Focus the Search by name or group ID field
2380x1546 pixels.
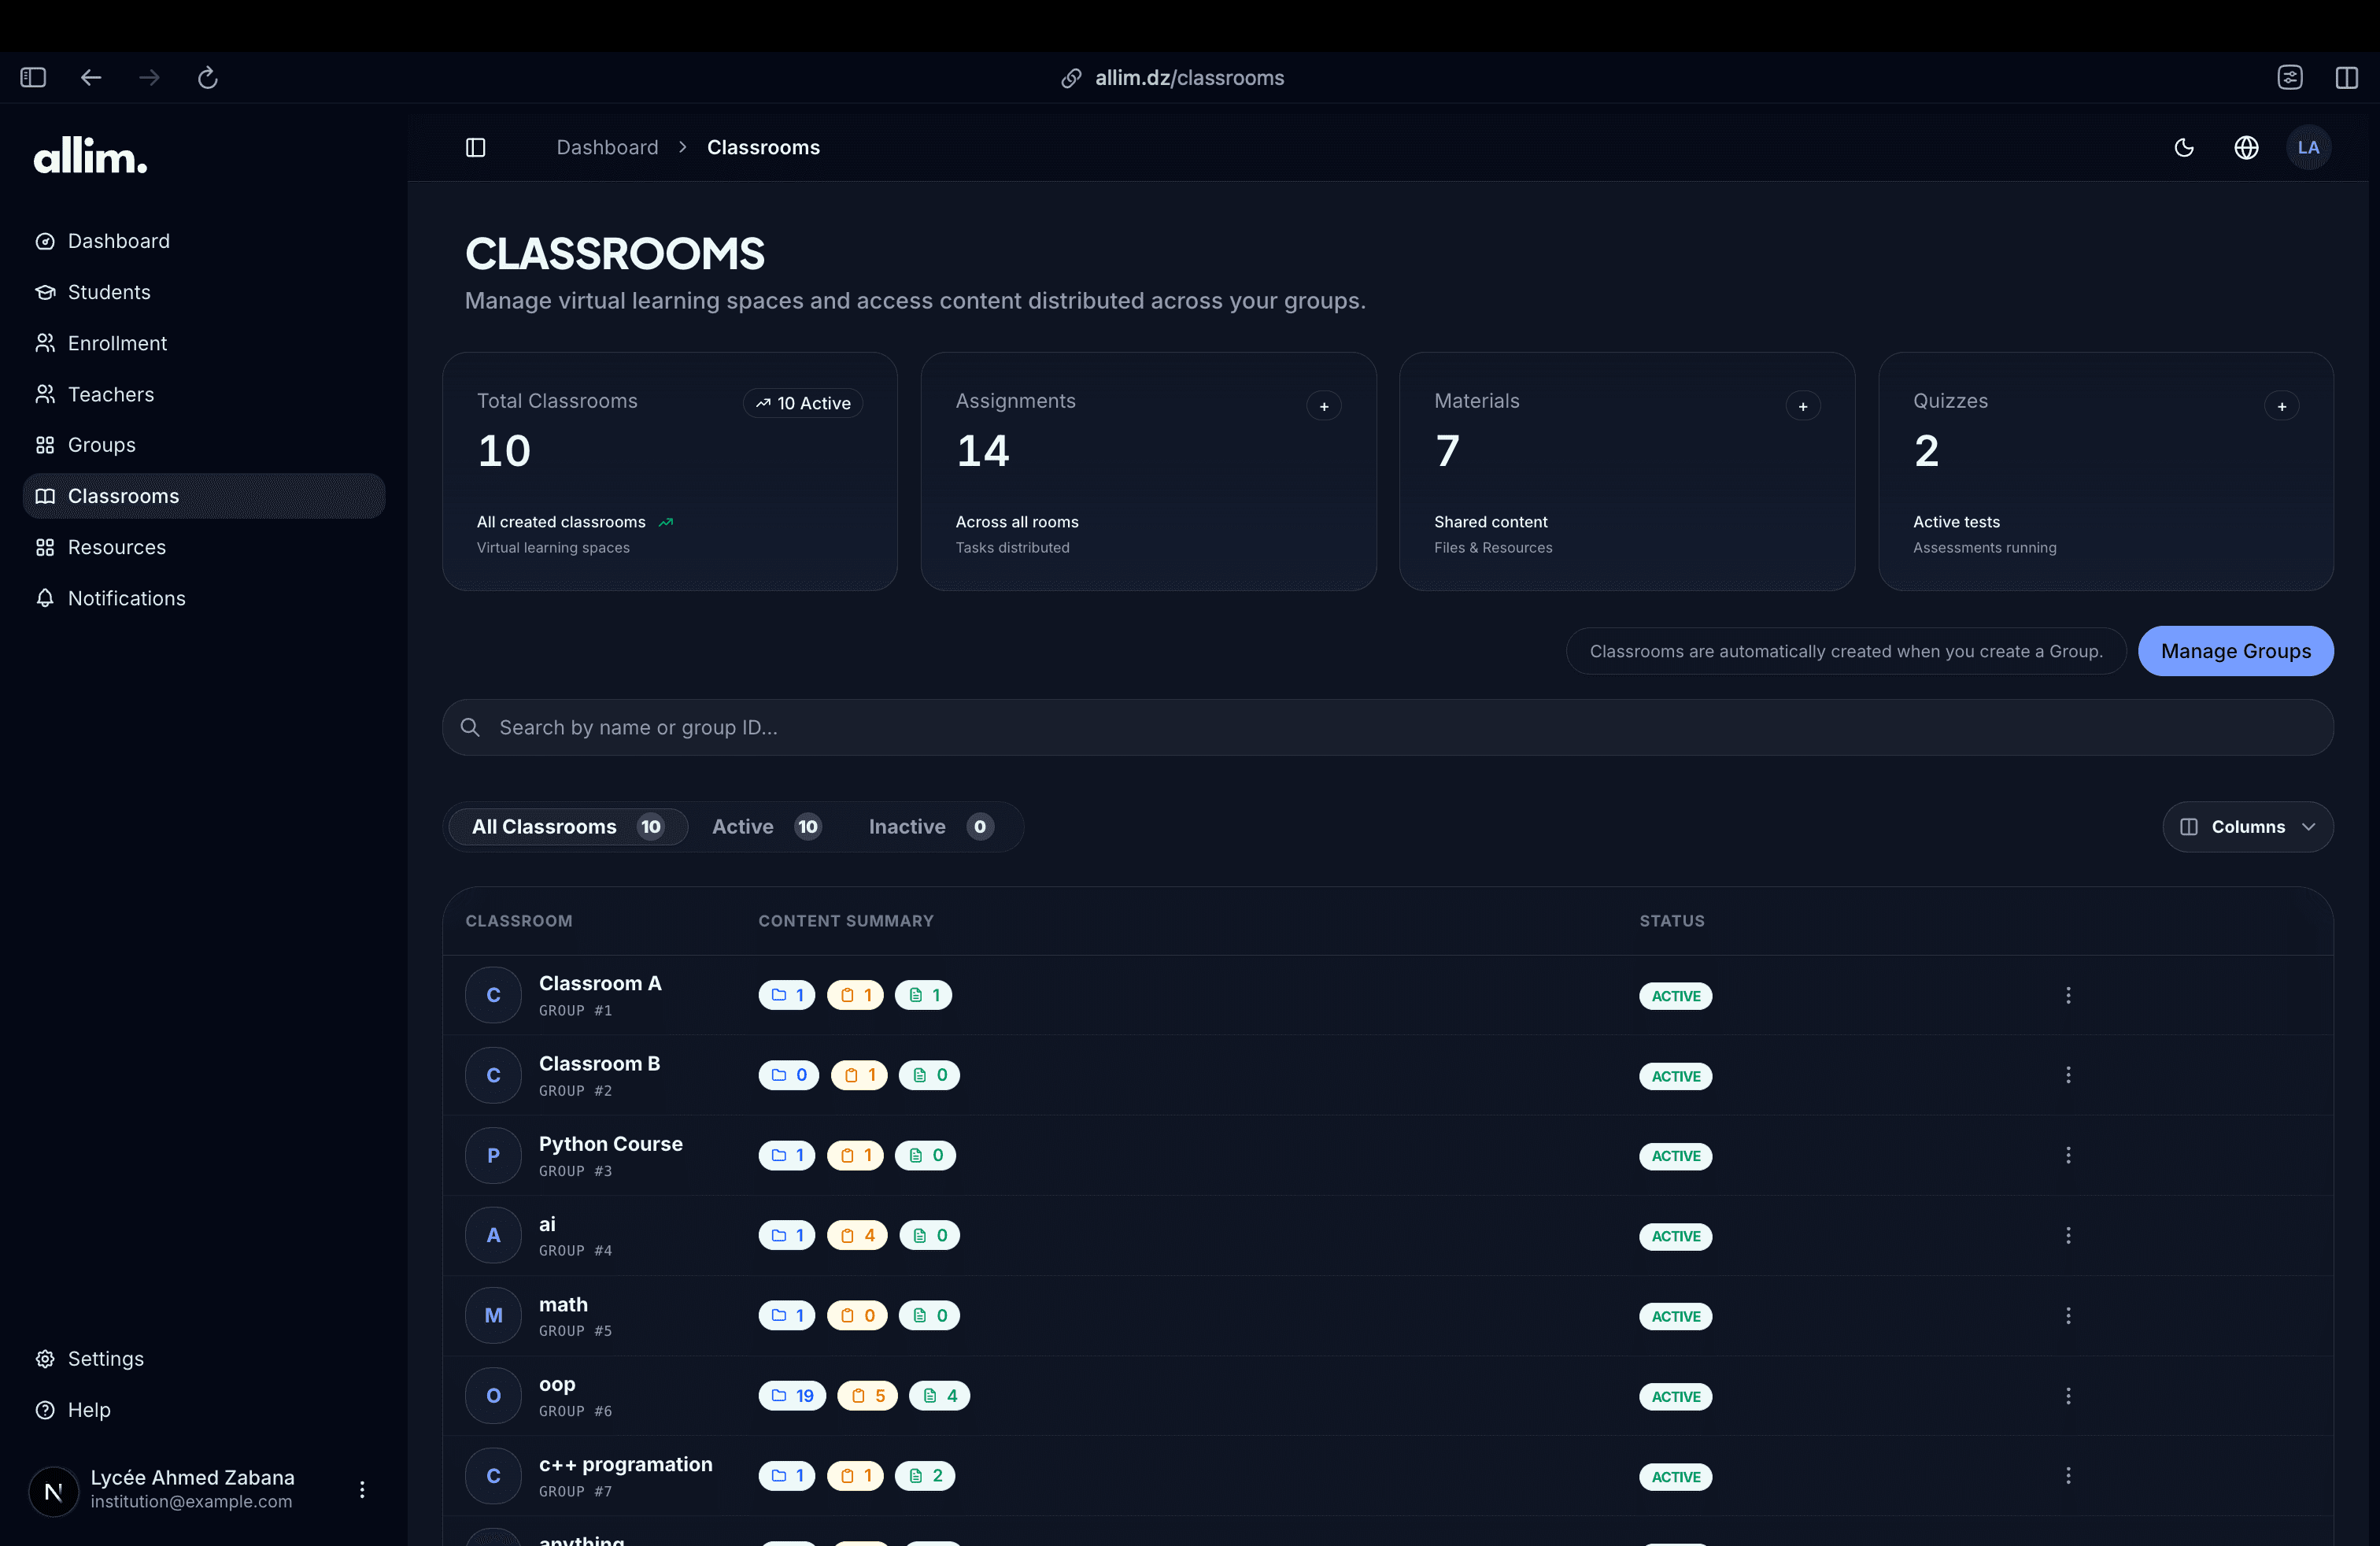coord(1387,727)
